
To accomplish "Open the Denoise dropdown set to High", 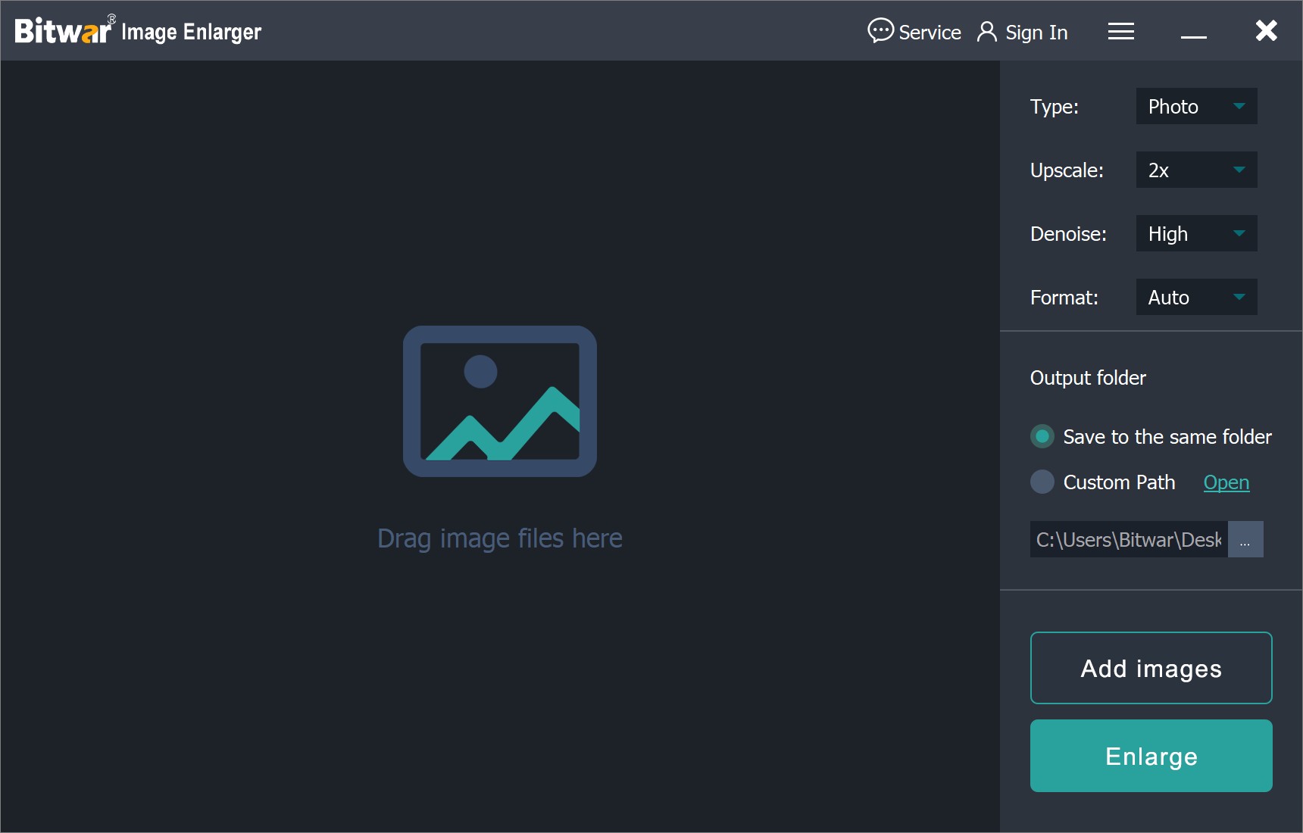I will point(1196,233).
